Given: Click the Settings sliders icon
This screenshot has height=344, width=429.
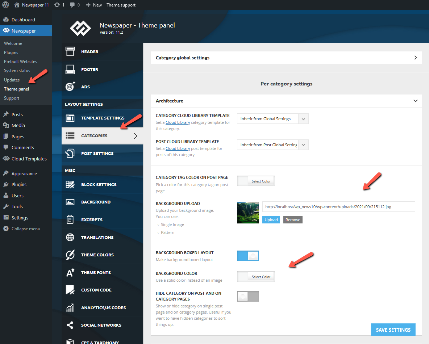Looking at the screenshot, I should tap(6, 218).
